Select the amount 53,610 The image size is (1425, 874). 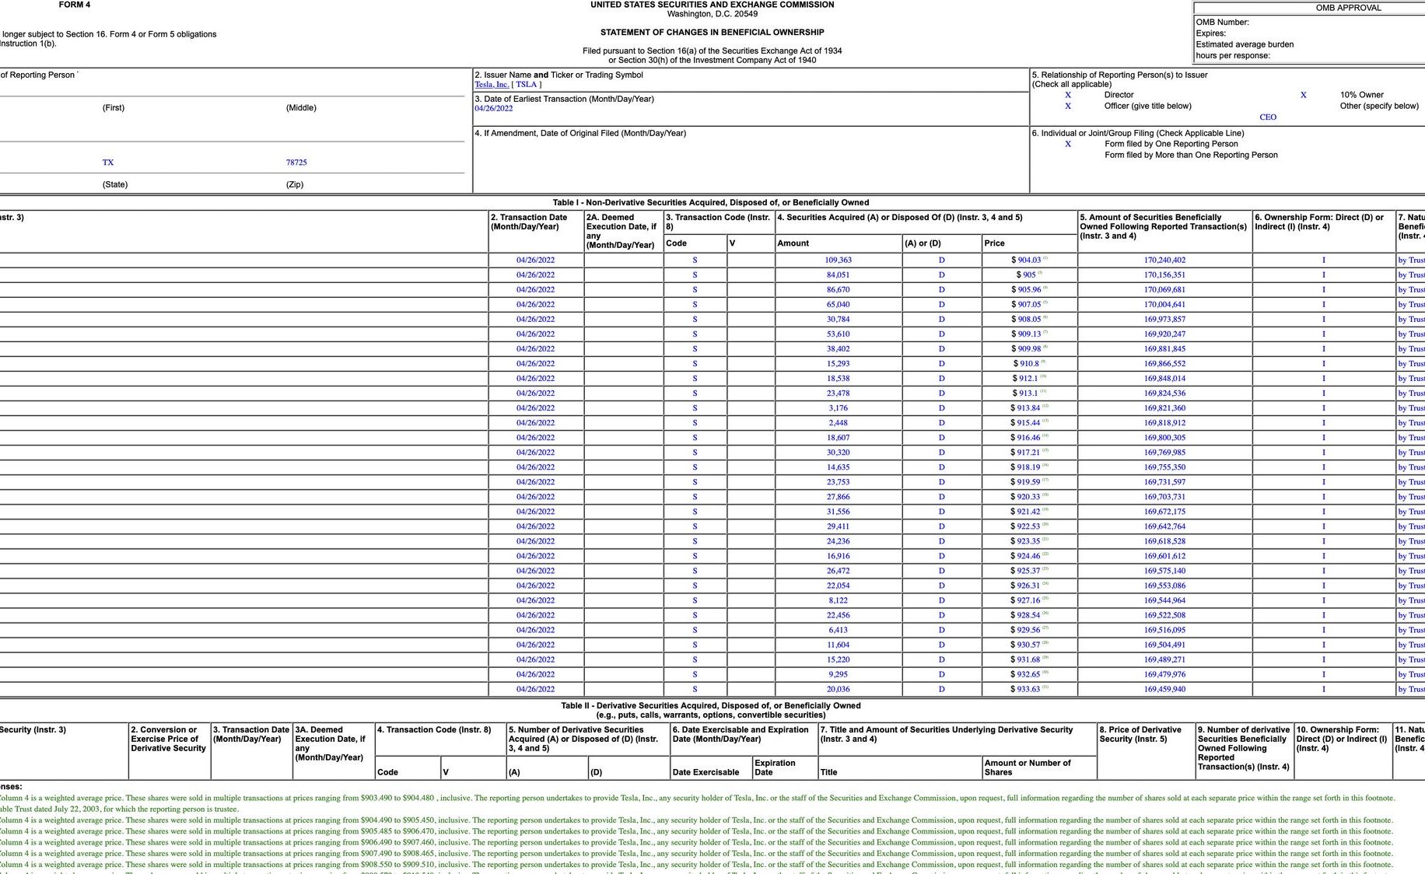(x=839, y=334)
